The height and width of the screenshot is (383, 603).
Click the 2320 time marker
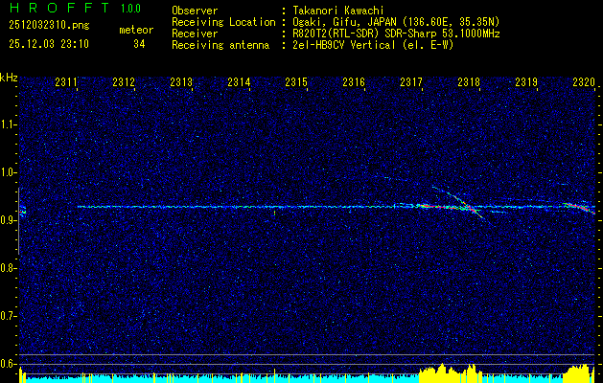(x=584, y=81)
